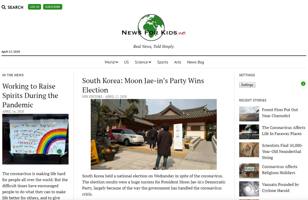
Task: Click the Chernobyl forest fires thumbnail
Action: tap(249, 114)
